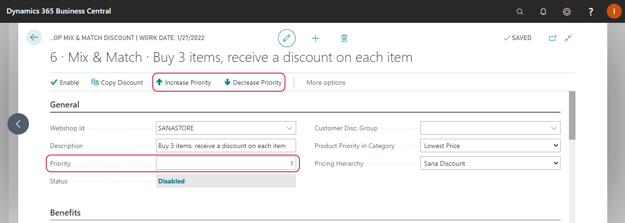This screenshot has width=625, height=223.
Task: Collapse the Benefits section header
Action: (x=65, y=213)
